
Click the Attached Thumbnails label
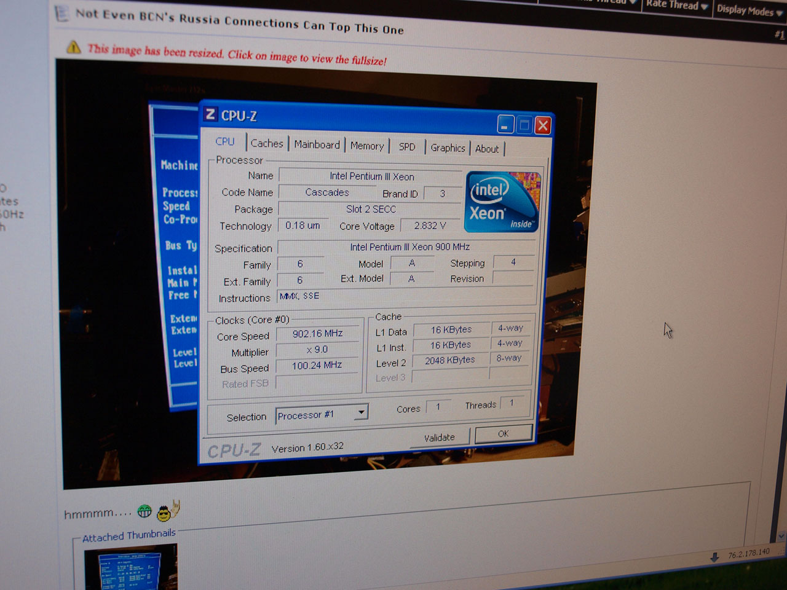point(129,535)
